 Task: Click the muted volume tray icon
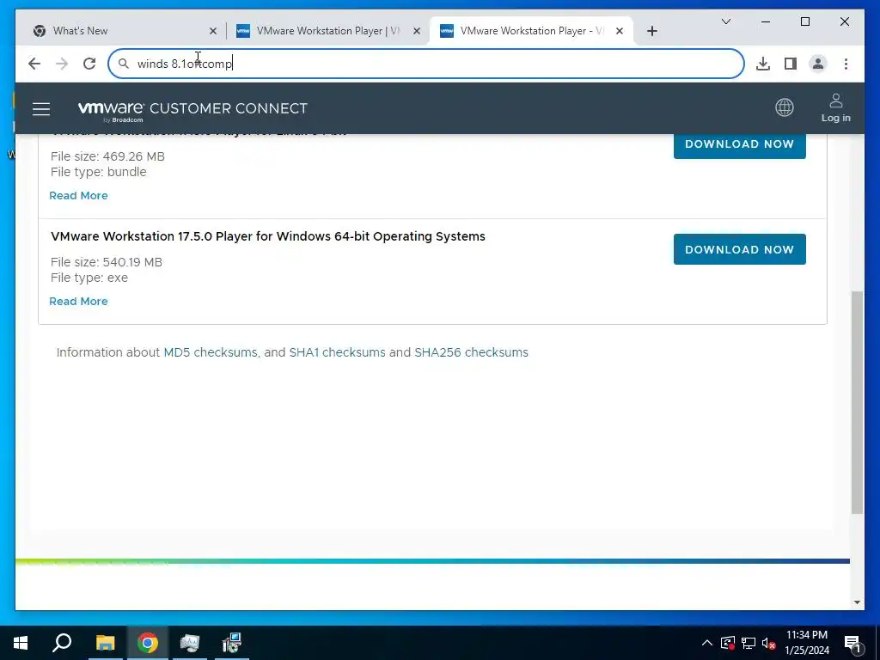pos(768,643)
